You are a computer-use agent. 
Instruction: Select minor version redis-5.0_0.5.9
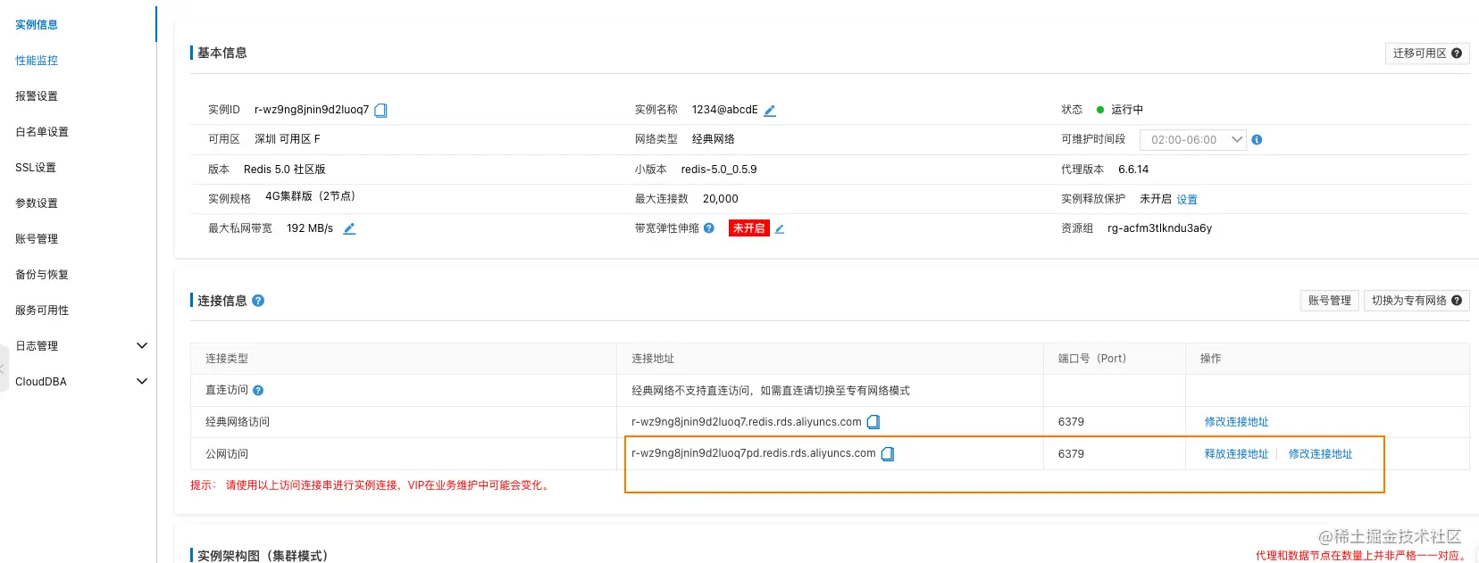click(x=719, y=170)
